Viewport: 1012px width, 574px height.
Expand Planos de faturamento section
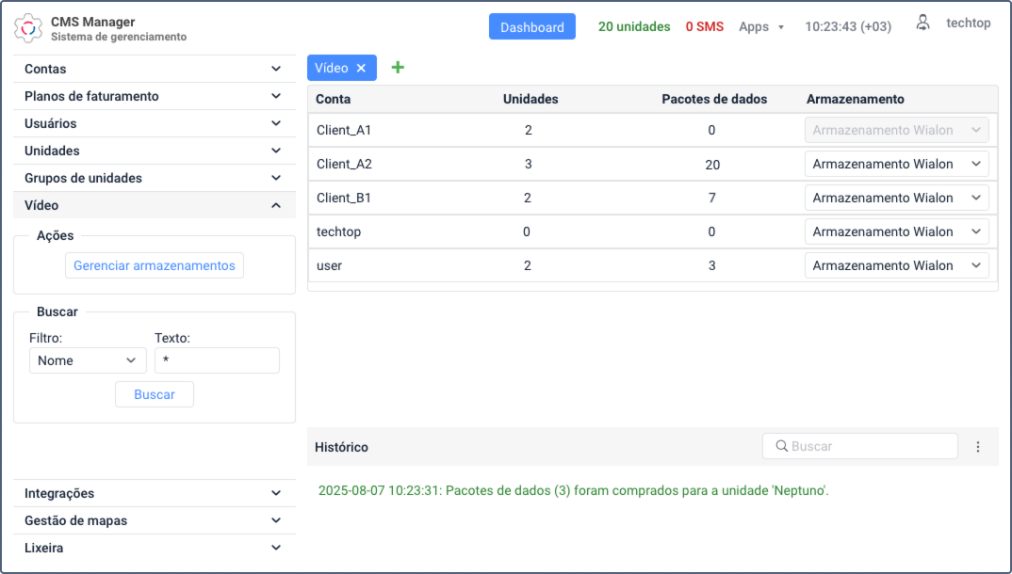(155, 96)
